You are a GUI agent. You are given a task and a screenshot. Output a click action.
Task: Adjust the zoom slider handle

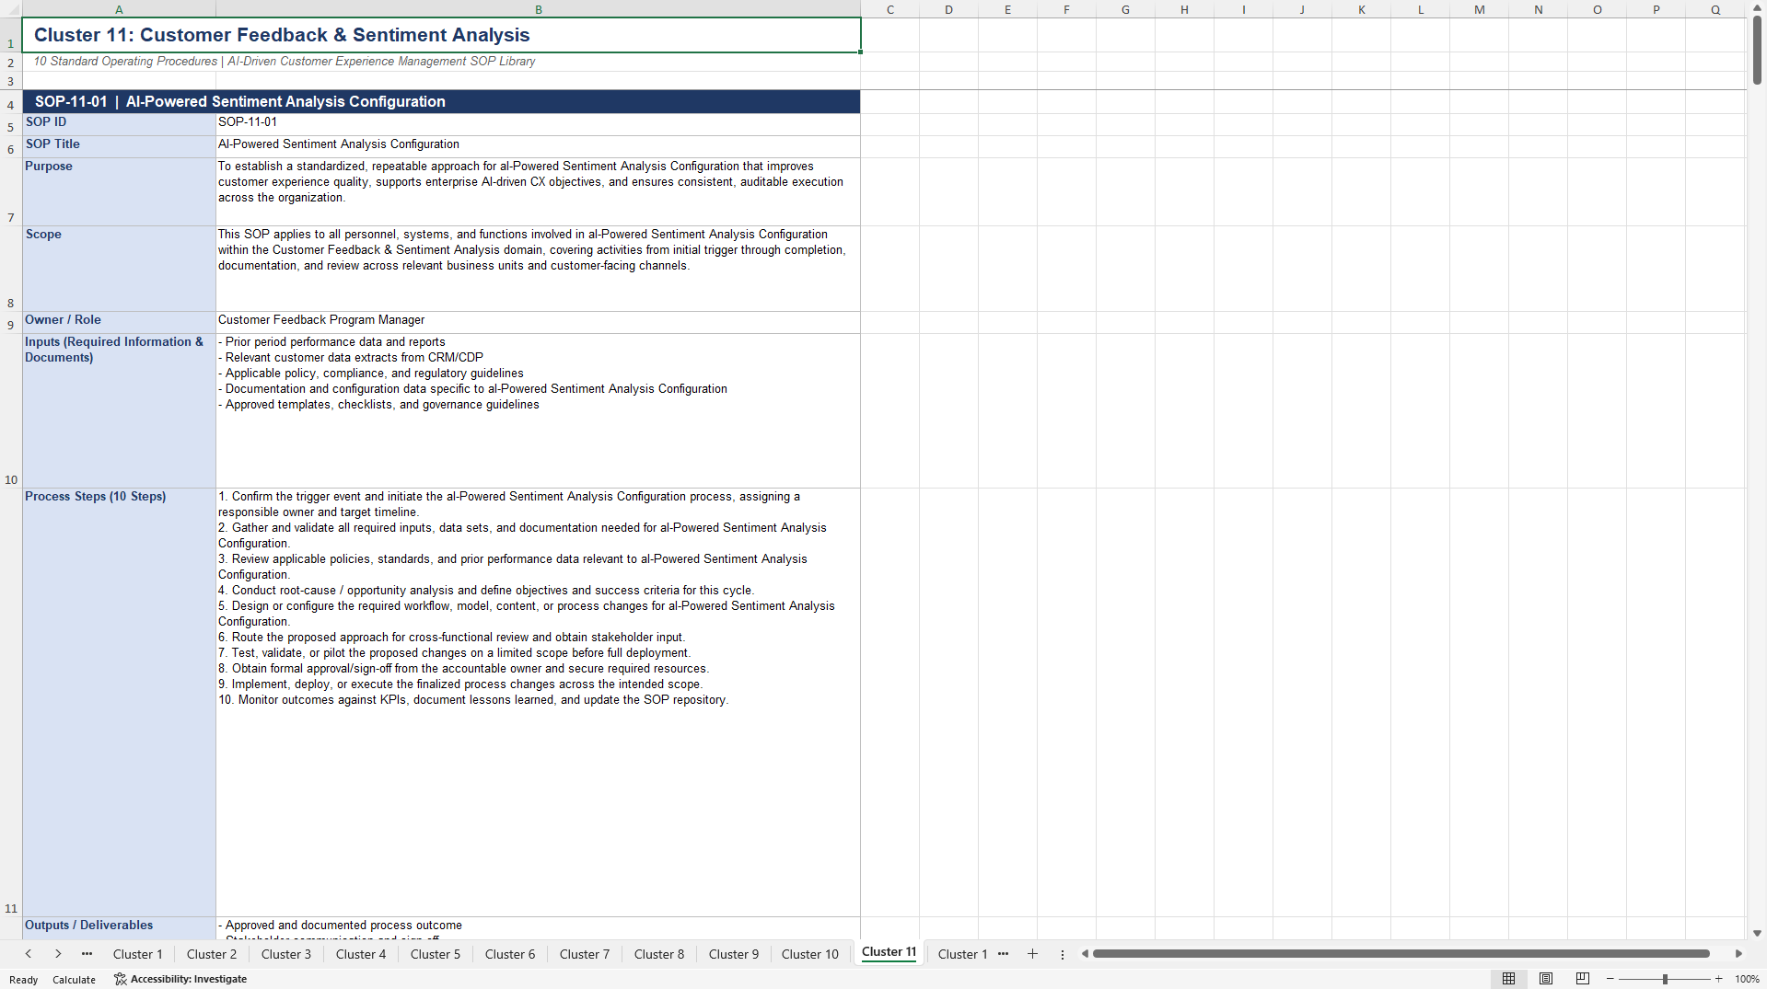pyautogui.click(x=1664, y=979)
